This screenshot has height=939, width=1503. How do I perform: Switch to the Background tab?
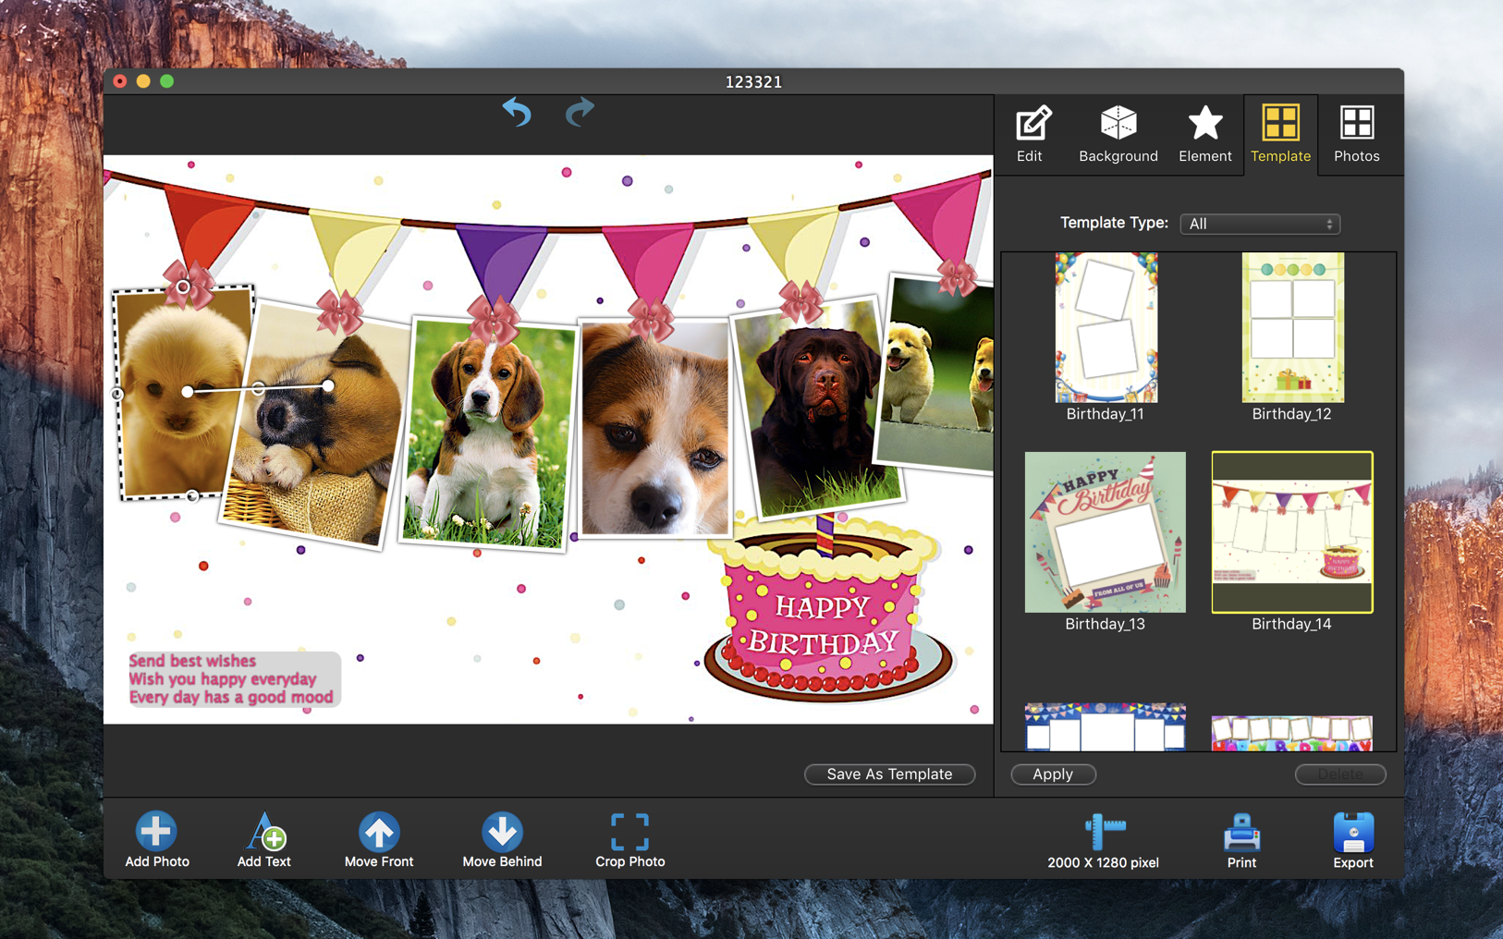(1118, 135)
